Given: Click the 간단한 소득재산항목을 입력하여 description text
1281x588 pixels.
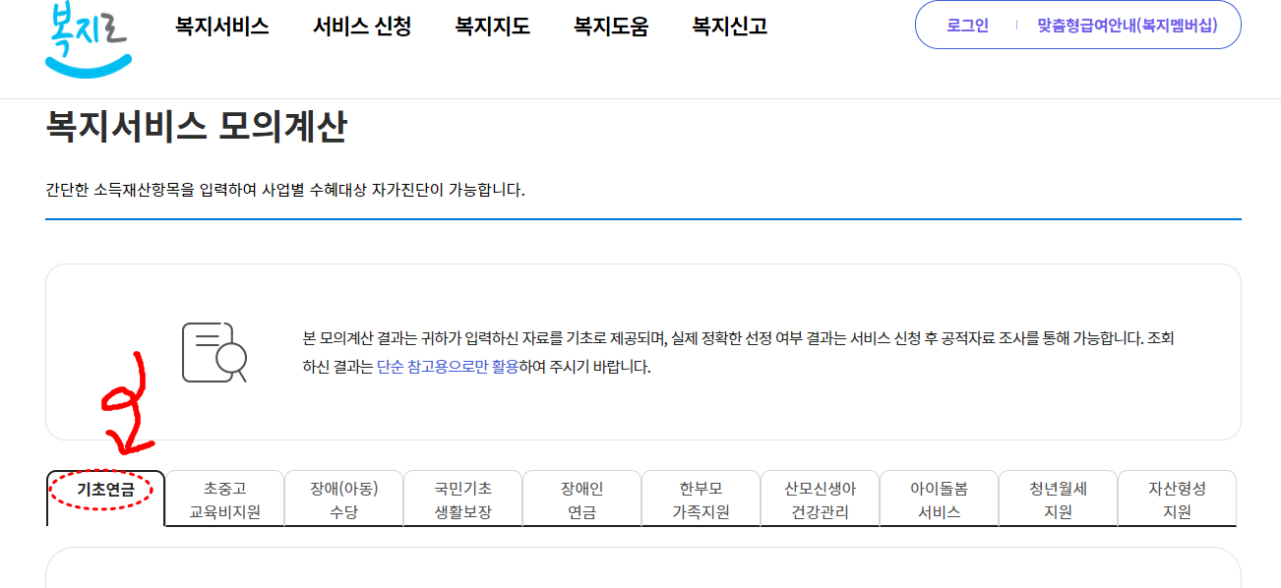Looking at the screenshot, I should 285,189.
